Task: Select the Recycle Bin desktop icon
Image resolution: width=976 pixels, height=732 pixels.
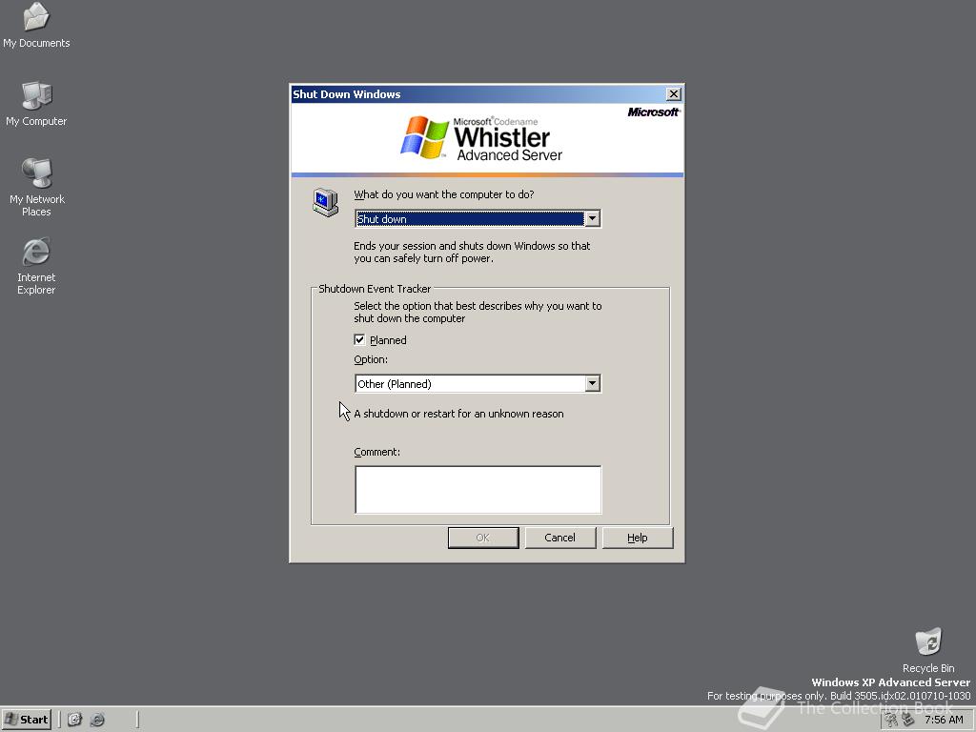Action: (928, 650)
